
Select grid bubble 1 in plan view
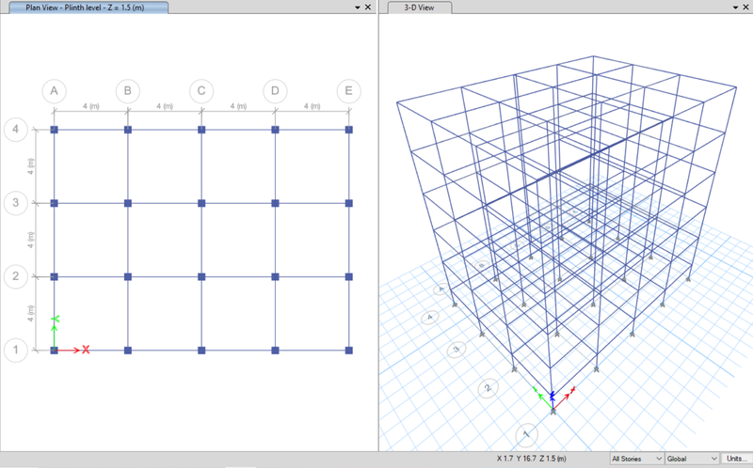pyautogui.click(x=16, y=350)
